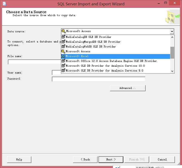Click the Data source combo box text
The image size is (182, 168).
pyautogui.click(x=78, y=31)
